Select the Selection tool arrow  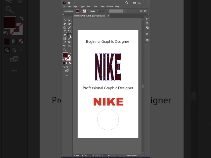pyautogui.click(x=65, y=20)
